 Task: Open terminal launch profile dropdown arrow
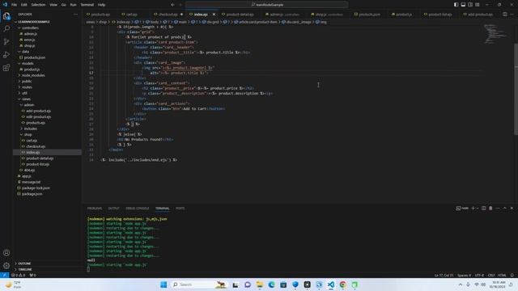pos(478,209)
